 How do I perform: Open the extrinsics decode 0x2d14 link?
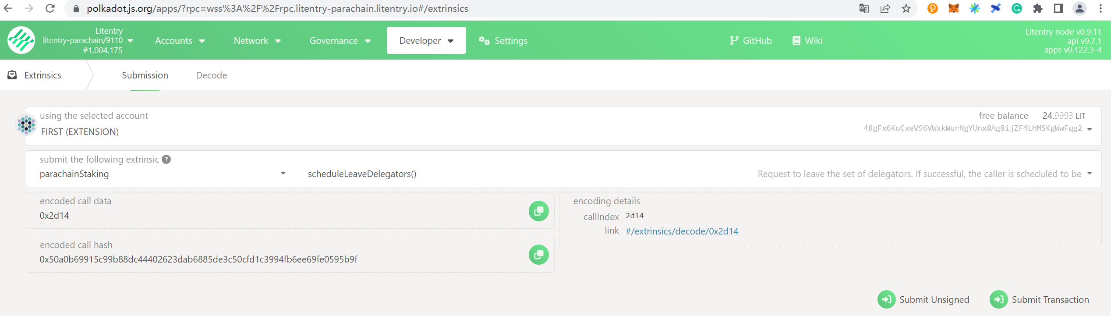[x=682, y=231]
